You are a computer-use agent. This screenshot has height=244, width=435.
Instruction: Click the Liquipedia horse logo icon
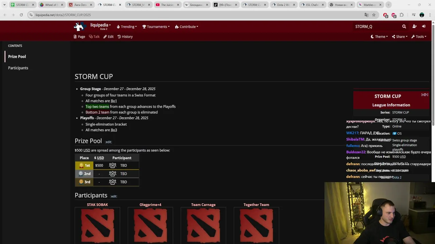[79, 26]
